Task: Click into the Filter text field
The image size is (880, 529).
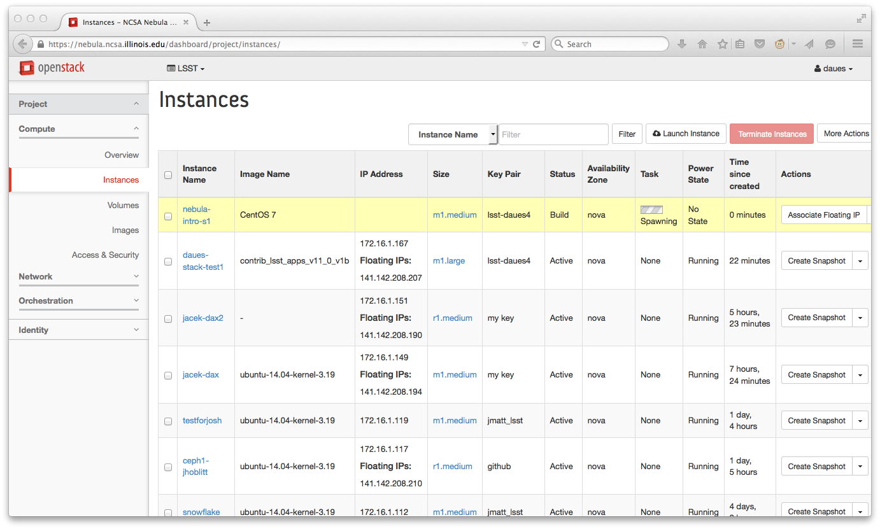Action: pos(553,134)
